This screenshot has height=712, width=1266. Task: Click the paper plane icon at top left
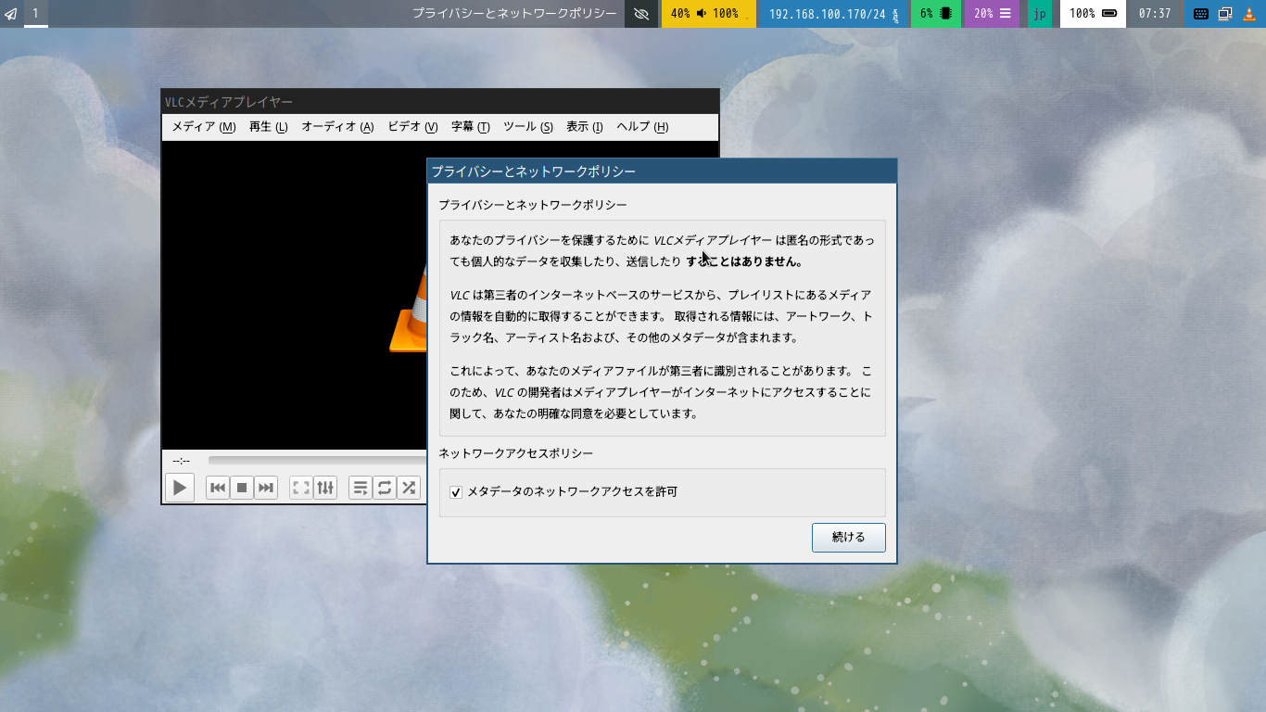(11, 14)
